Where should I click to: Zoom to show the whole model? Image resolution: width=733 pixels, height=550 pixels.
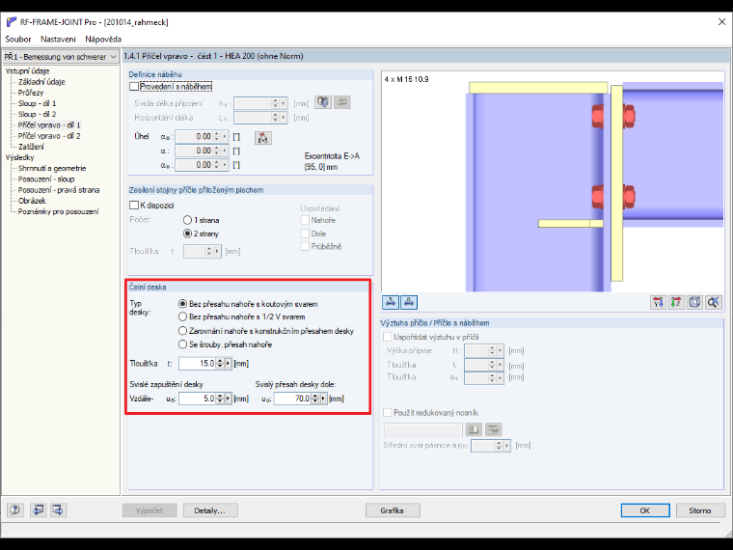tap(714, 303)
